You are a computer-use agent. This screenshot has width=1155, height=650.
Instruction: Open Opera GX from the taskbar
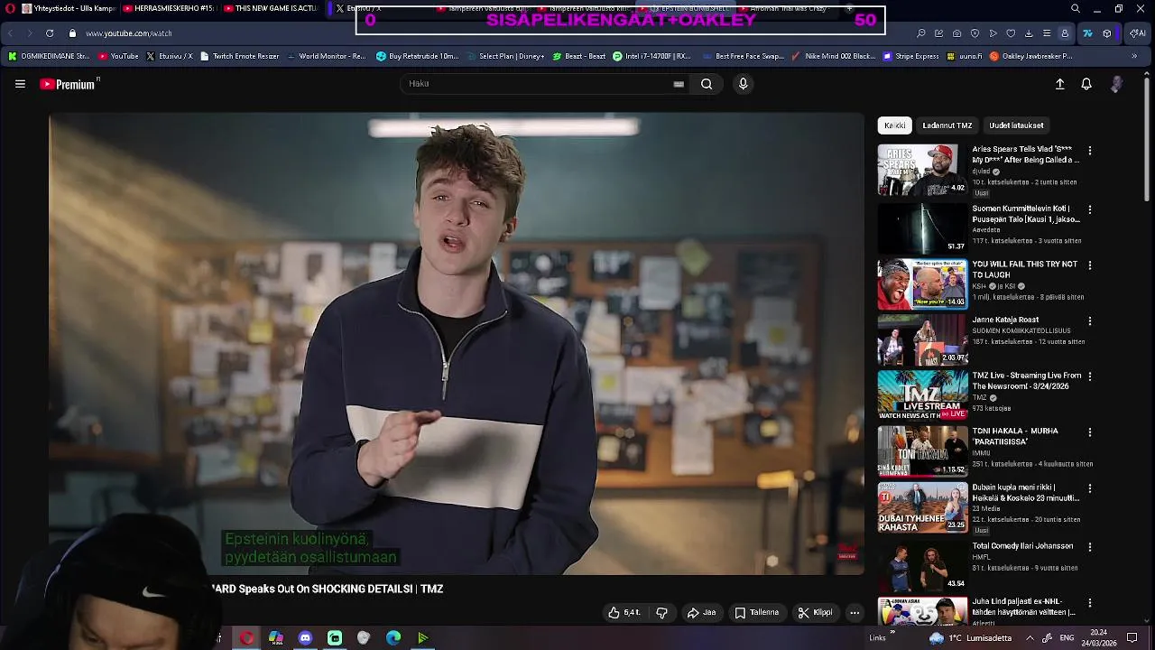coord(246,637)
